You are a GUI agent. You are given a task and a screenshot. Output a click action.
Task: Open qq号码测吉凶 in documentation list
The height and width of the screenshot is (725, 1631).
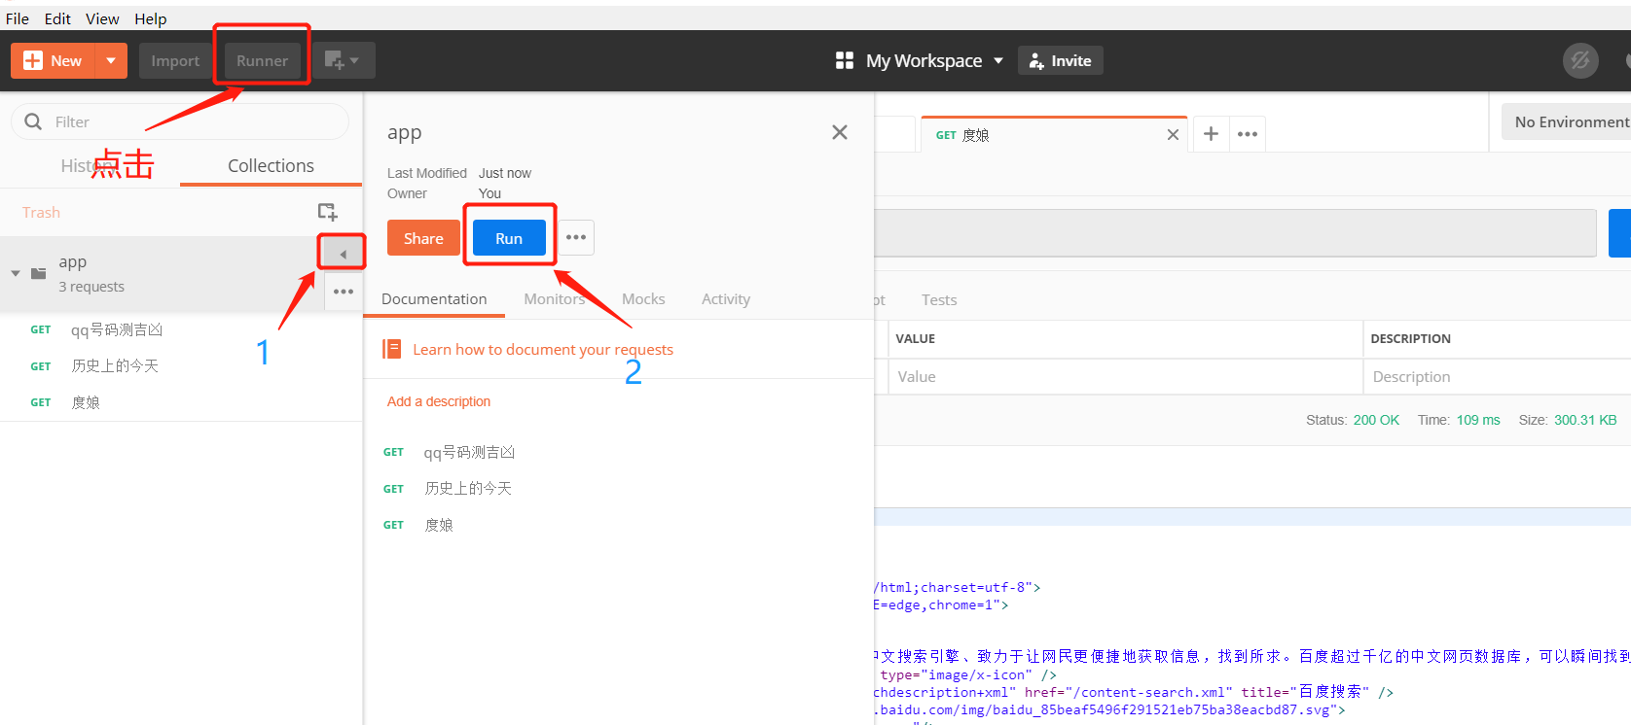(468, 452)
